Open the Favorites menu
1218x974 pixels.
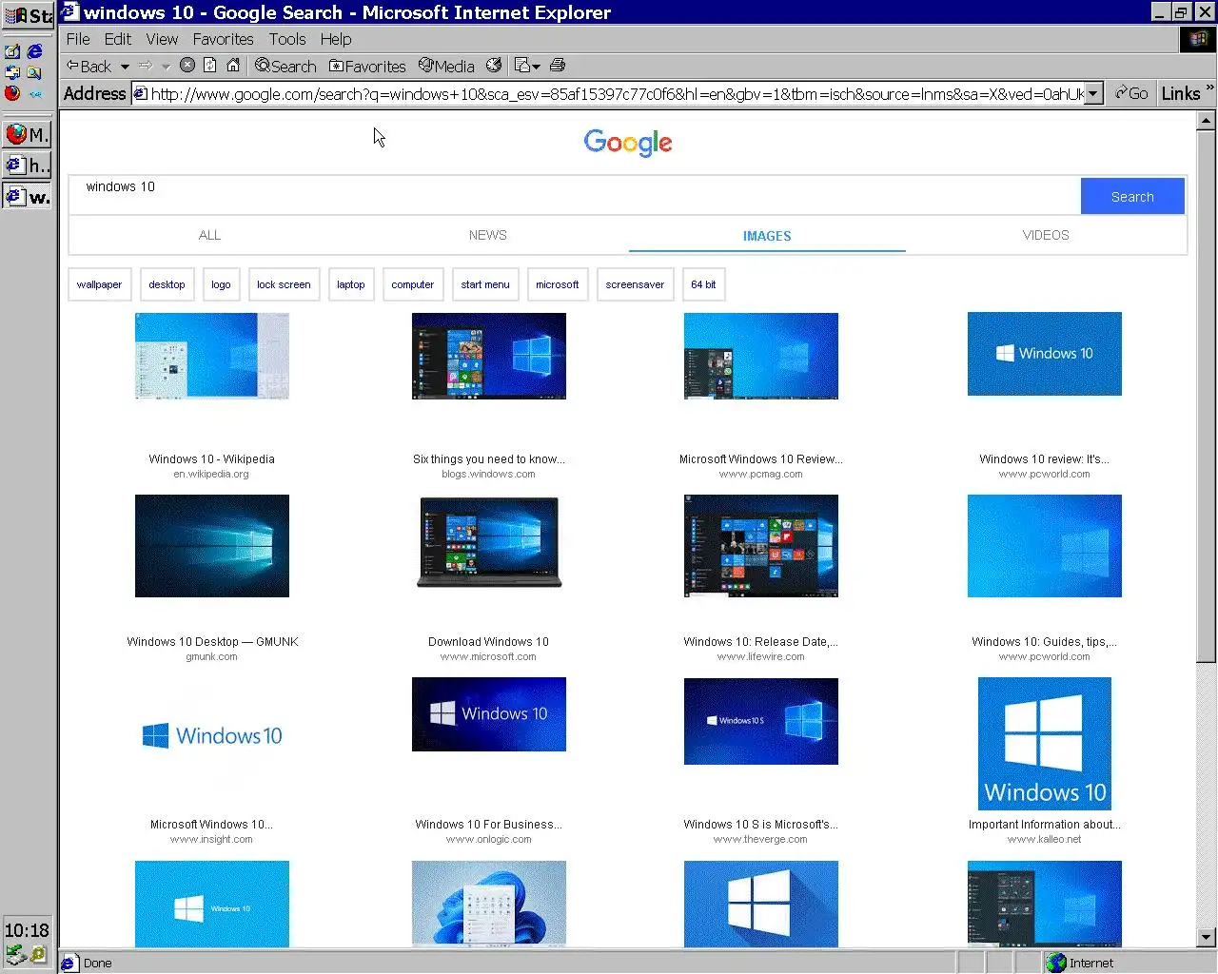tap(223, 39)
